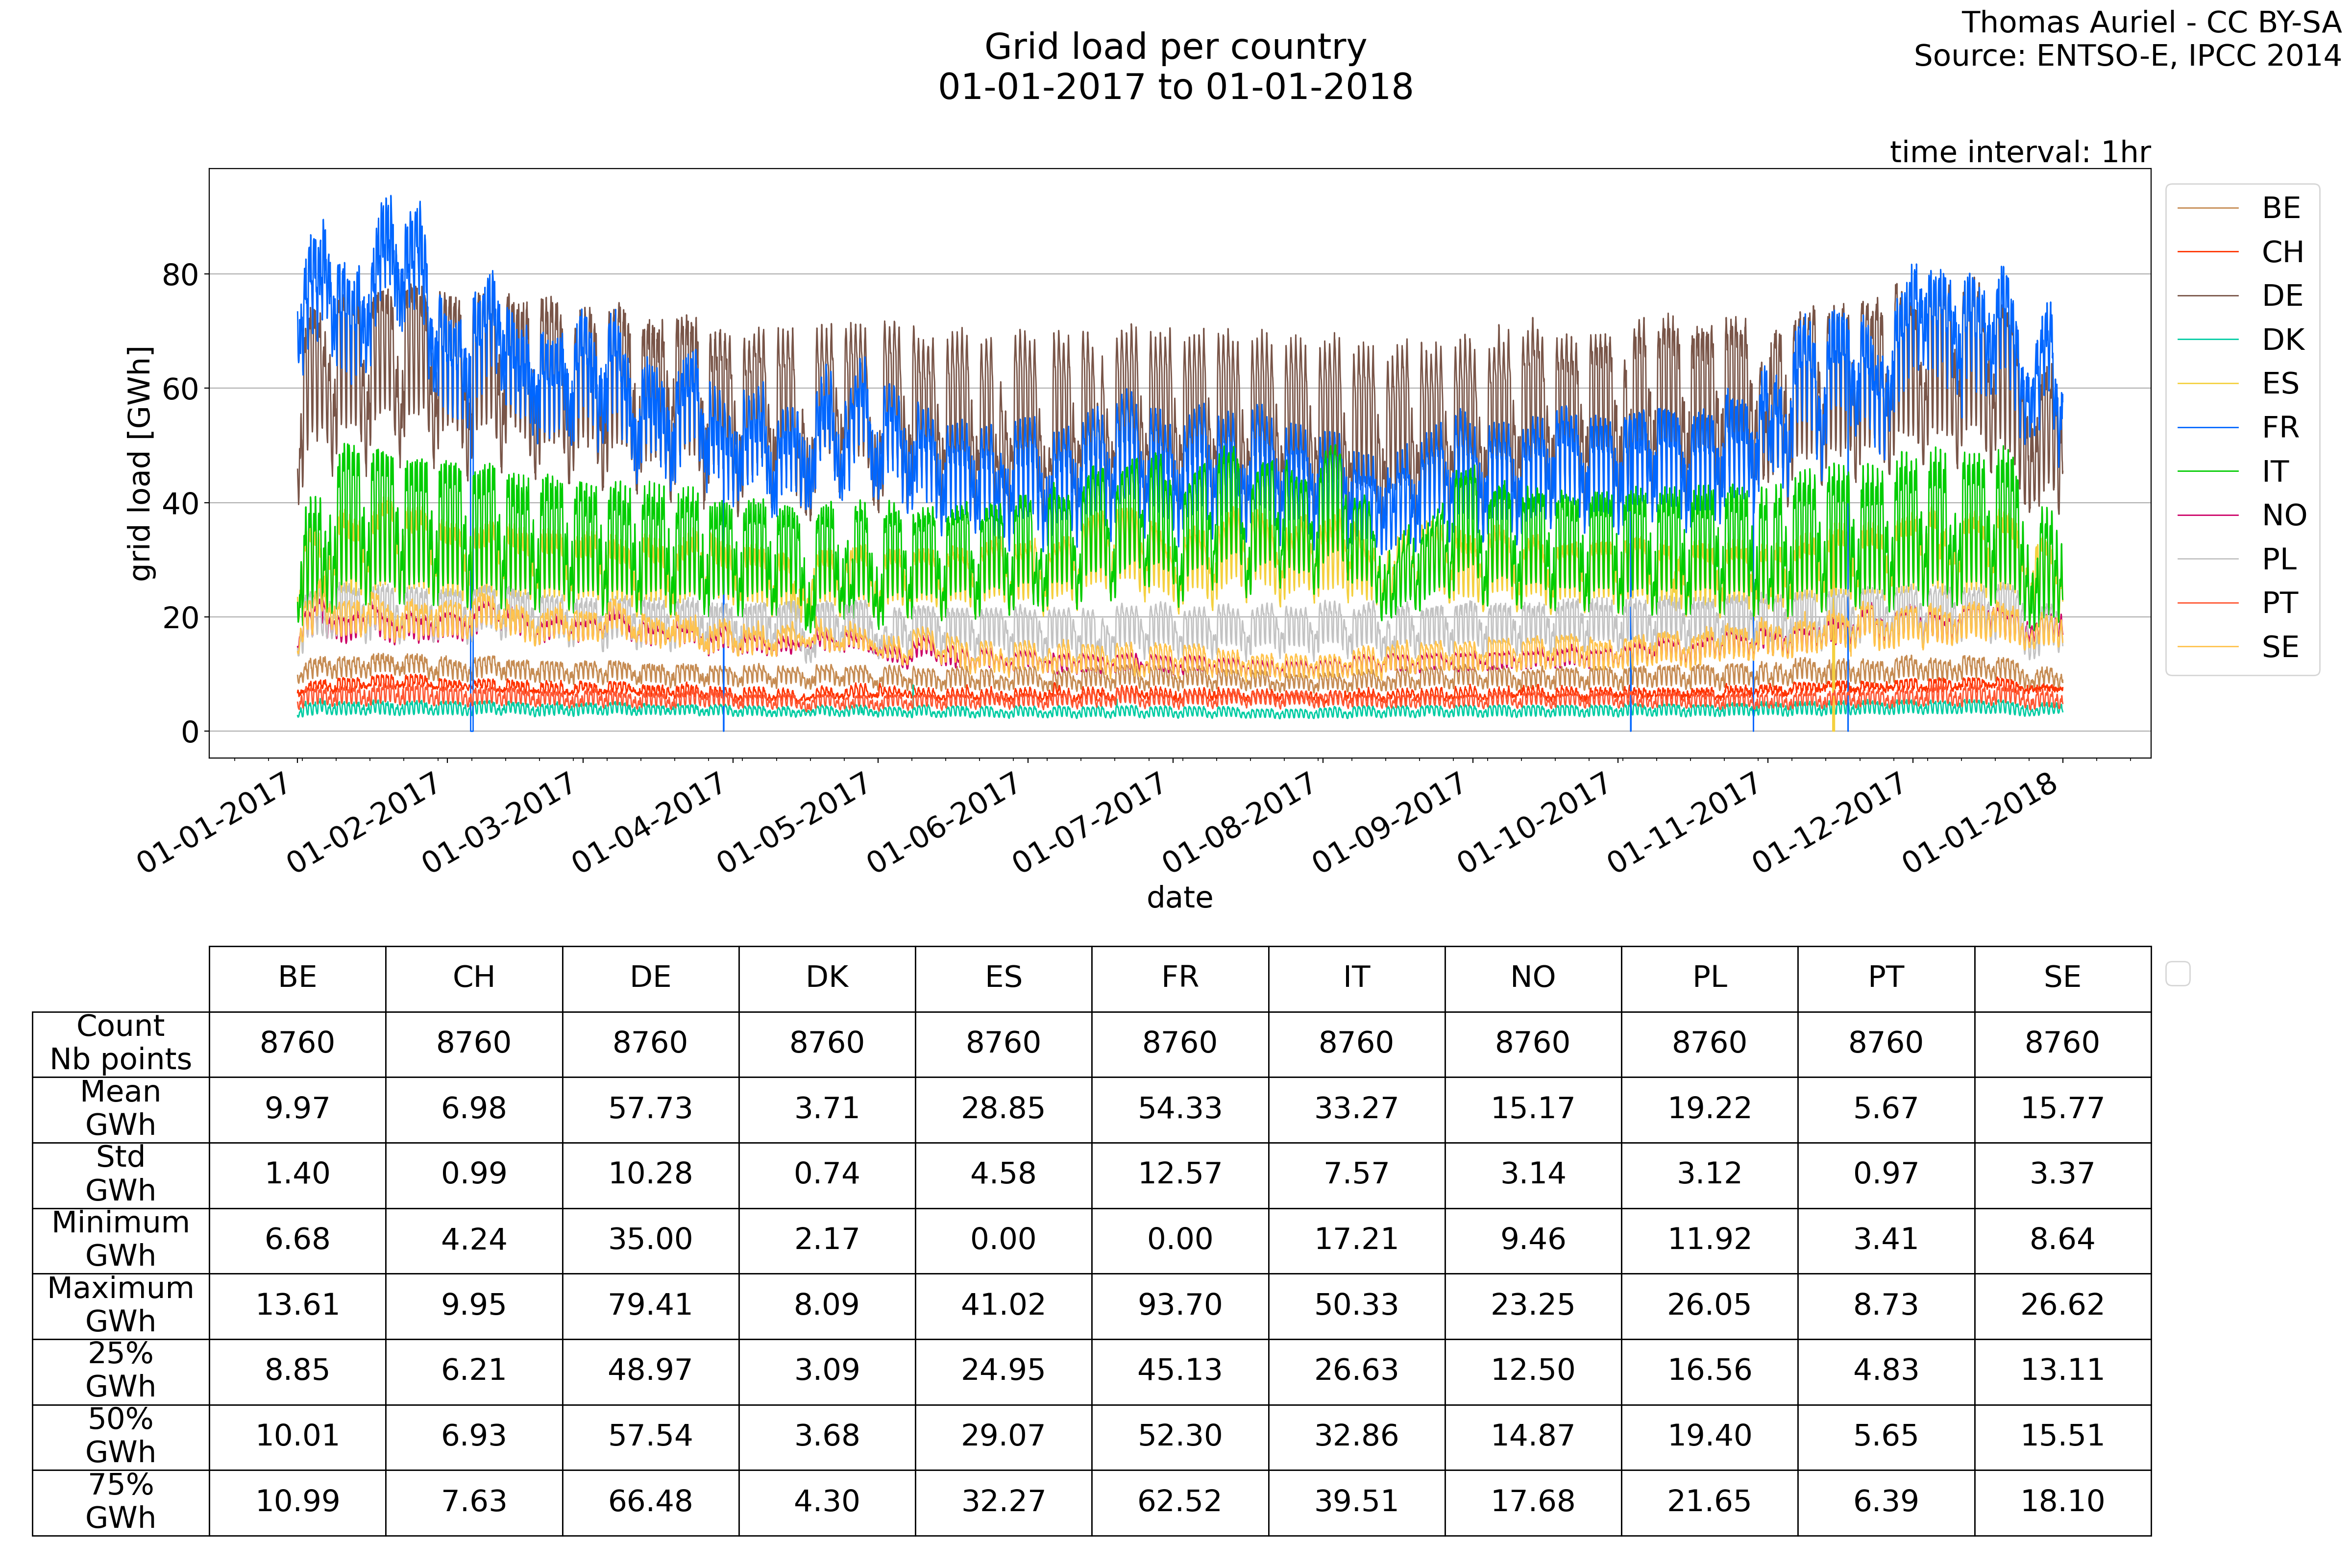Click the empty legend box beside table

click(x=2177, y=973)
